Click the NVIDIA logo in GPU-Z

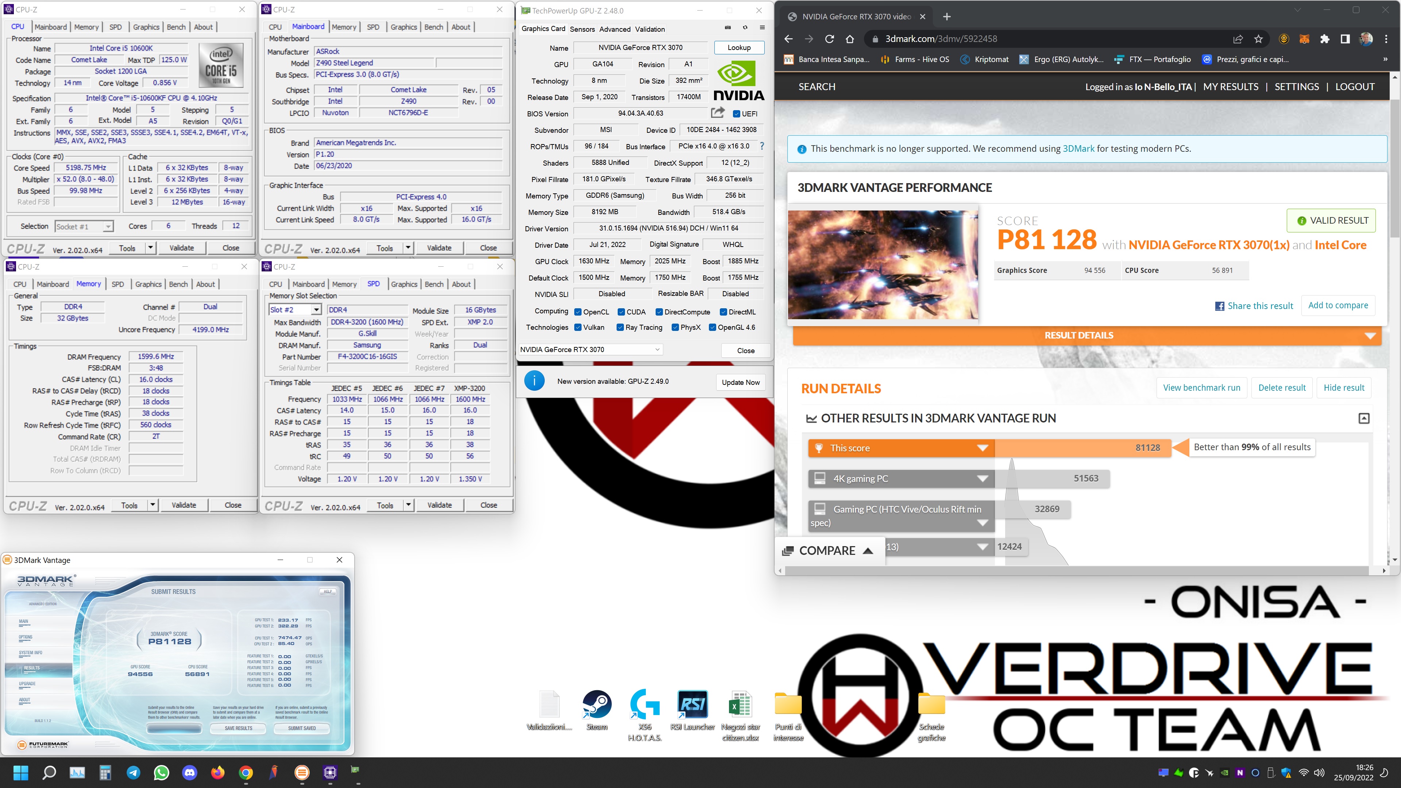[x=738, y=81]
